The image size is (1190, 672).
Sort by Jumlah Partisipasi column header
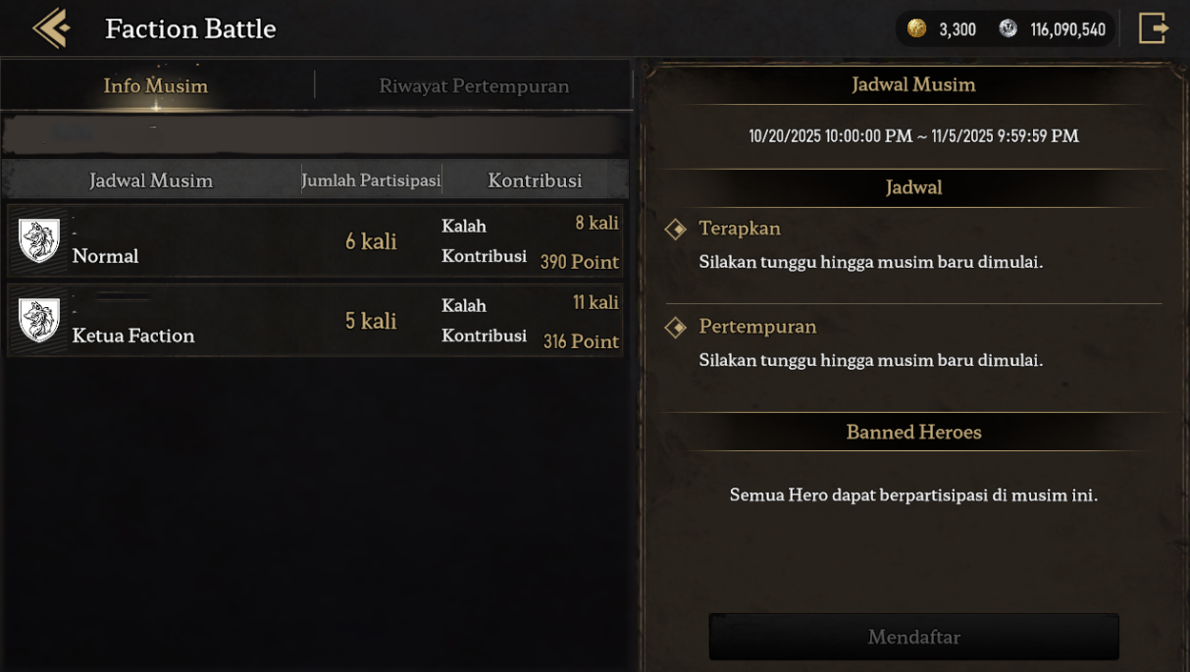pos(371,181)
